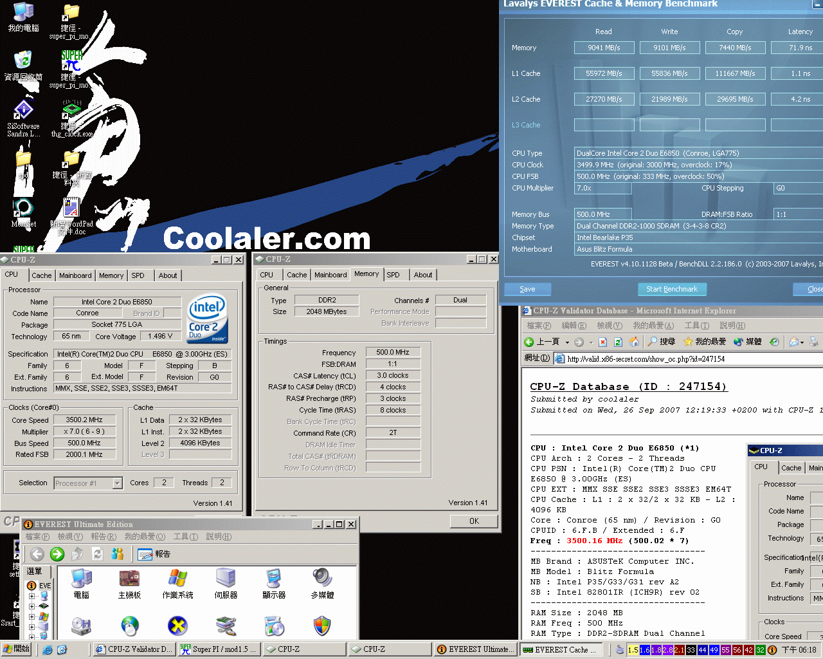Viewport: 823px width, 659px height.
Task: Open the 說明(H) menu in Internet Explorer
Action: (732, 326)
